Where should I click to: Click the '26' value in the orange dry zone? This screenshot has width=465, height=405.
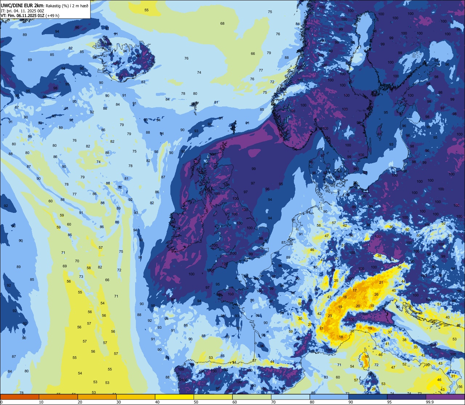click(x=376, y=294)
